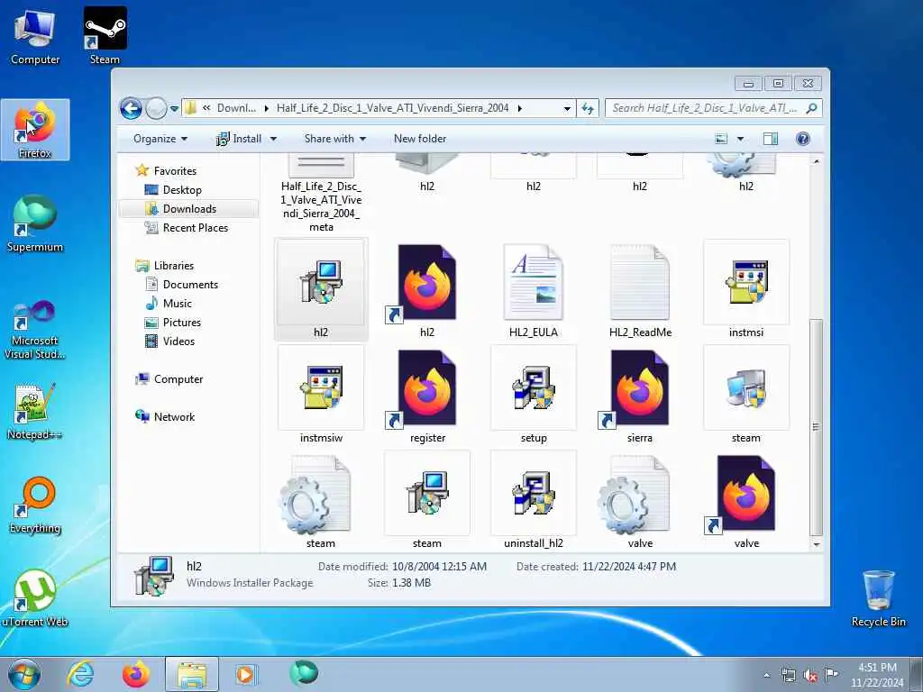Go back using the Back arrow button
This screenshot has width=923, height=692.
131,108
